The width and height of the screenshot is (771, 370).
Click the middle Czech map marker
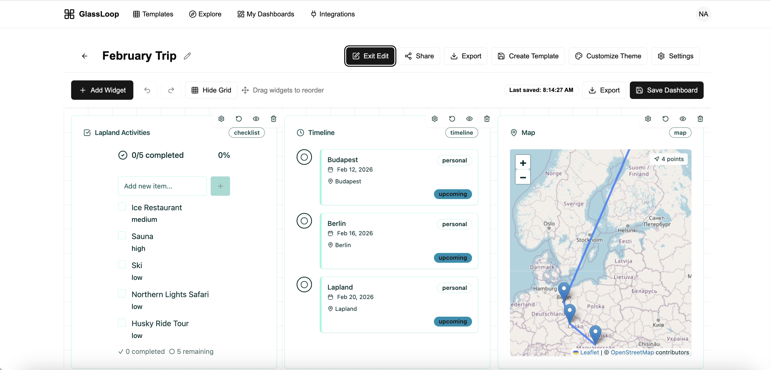[x=569, y=313]
